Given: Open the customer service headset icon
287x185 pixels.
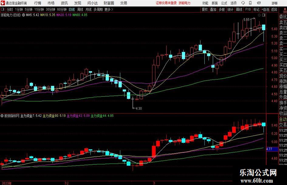Looking at the screenshot, I should click(x=243, y=3).
